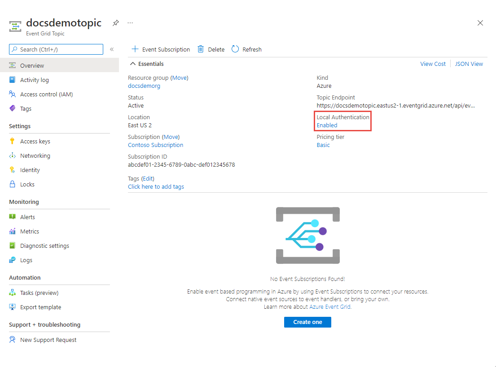The width and height of the screenshot is (496, 367).
Task: Click Move link beside Resource group
Action: [180, 78]
